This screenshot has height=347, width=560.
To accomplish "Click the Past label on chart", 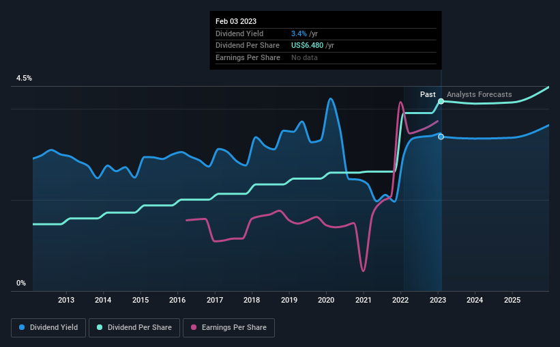I will pos(428,94).
